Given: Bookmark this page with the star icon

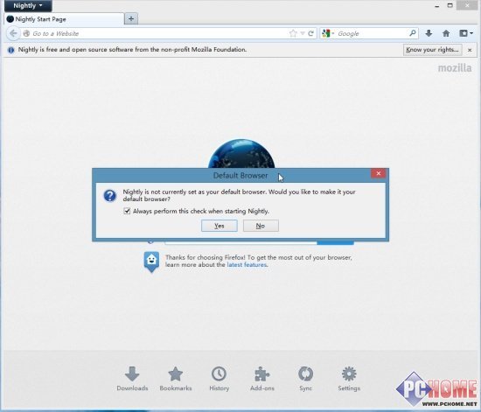Looking at the screenshot, I should tap(293, 33).
